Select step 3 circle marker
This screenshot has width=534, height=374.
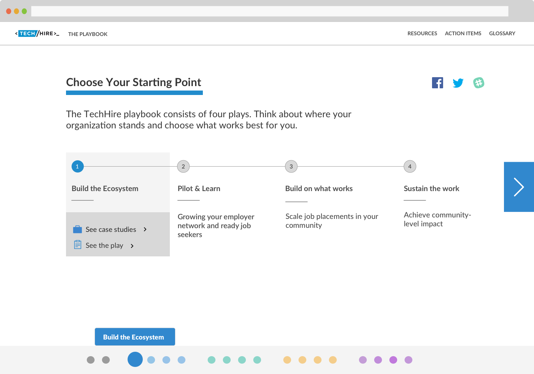tap(291, 167)
